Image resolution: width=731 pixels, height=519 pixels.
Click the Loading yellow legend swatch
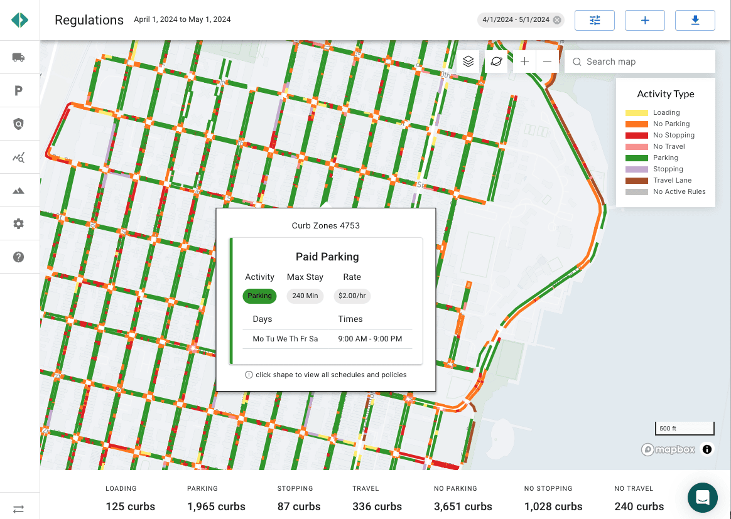pos(636,113)
